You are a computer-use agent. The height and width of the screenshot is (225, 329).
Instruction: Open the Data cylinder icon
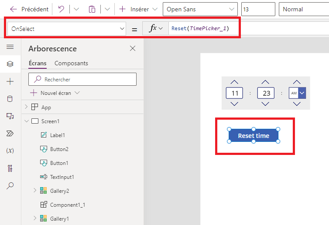10,99
